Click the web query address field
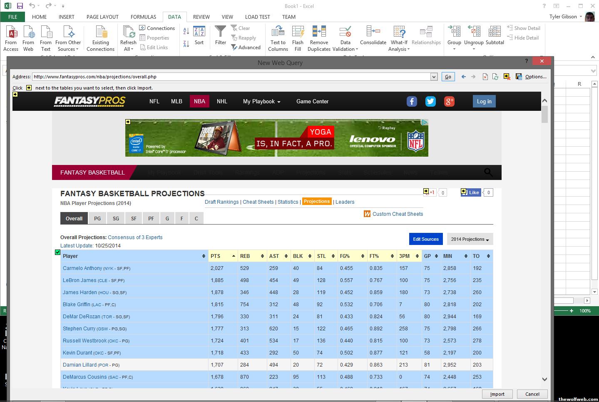 click(x=231, y=77)
